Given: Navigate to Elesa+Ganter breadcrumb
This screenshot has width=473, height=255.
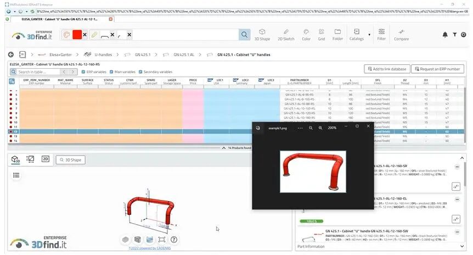Looking at the screenshot, I should coord(60,55).
